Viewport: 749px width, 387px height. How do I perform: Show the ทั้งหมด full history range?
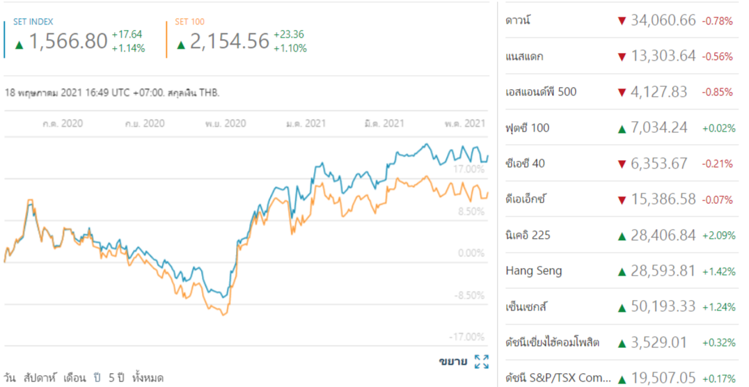[x=148, y=378]
